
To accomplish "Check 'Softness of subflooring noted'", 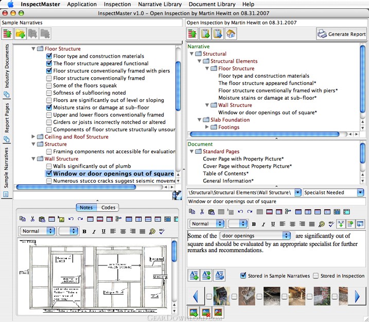I will point(49,93).
